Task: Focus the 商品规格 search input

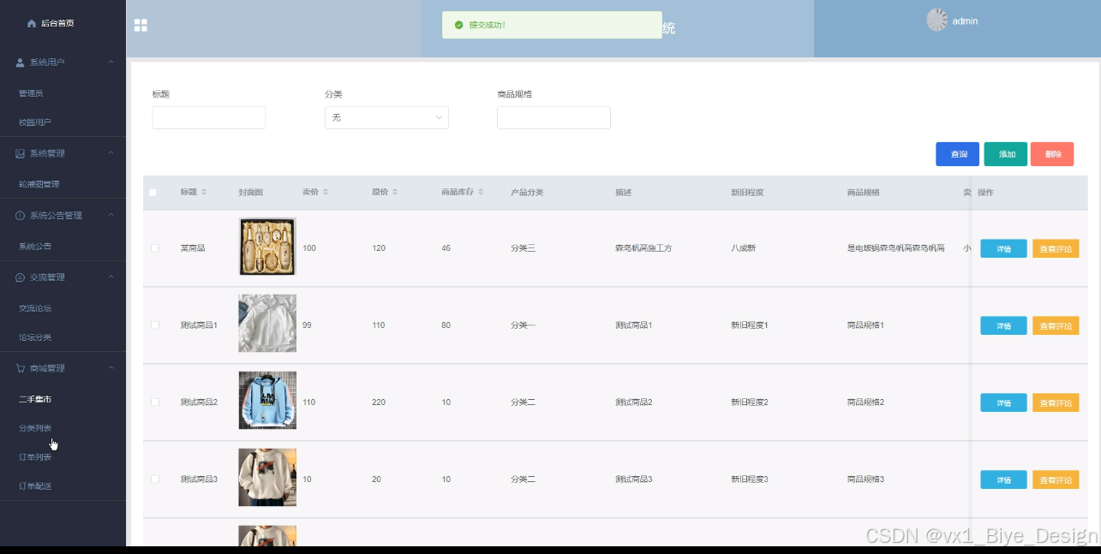Action: (x=553, y=117)
